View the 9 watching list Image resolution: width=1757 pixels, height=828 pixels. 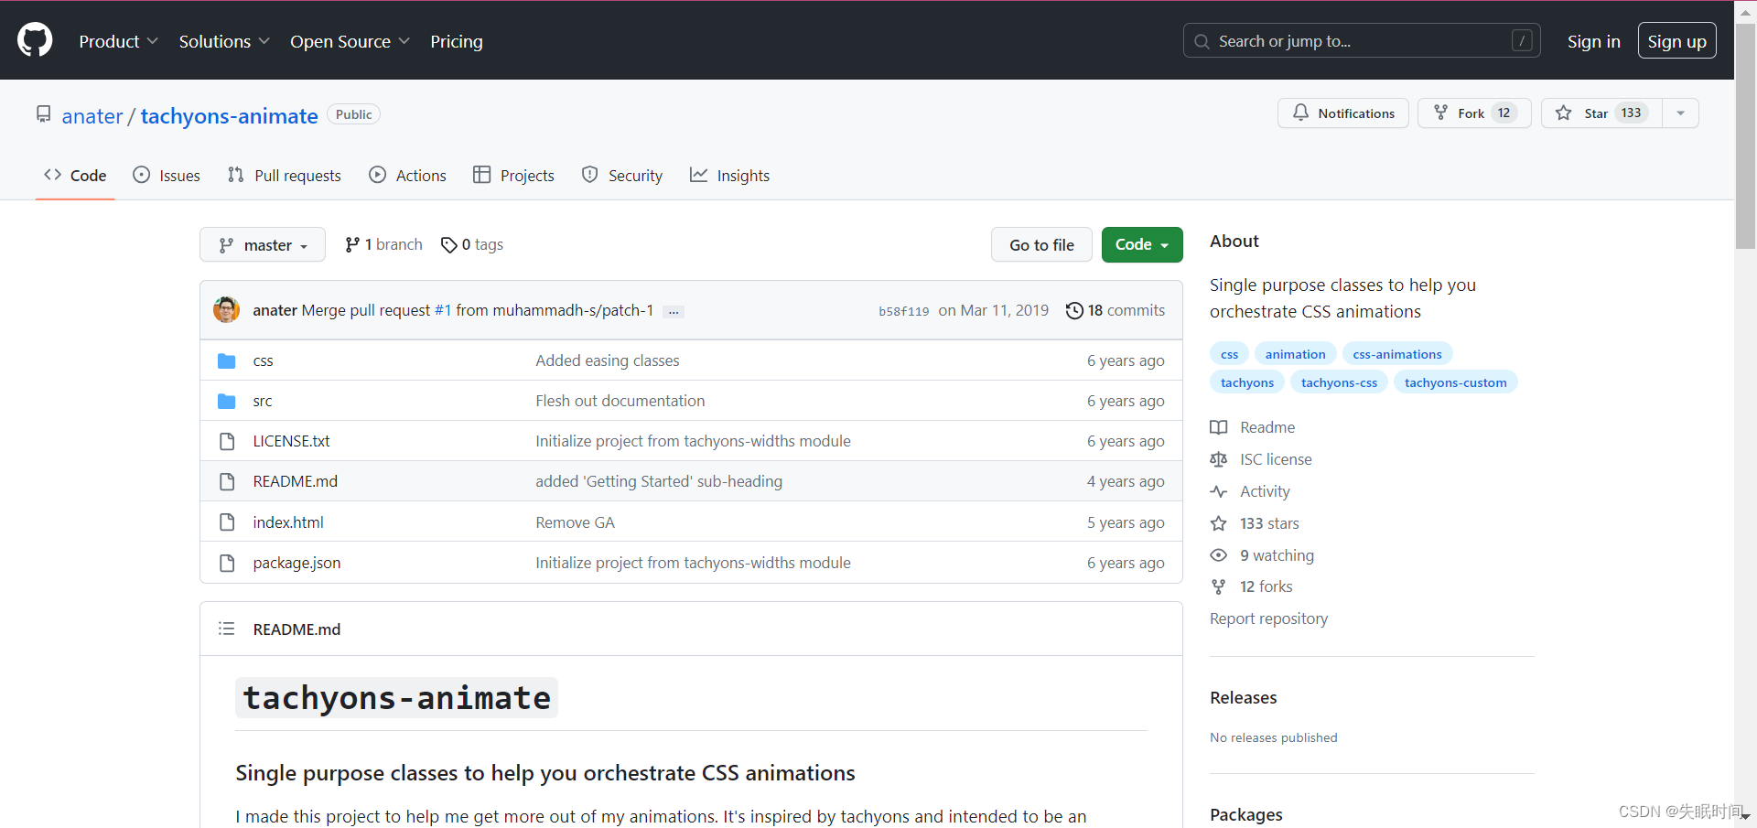pyautogui.click(x=1262, y=555)
